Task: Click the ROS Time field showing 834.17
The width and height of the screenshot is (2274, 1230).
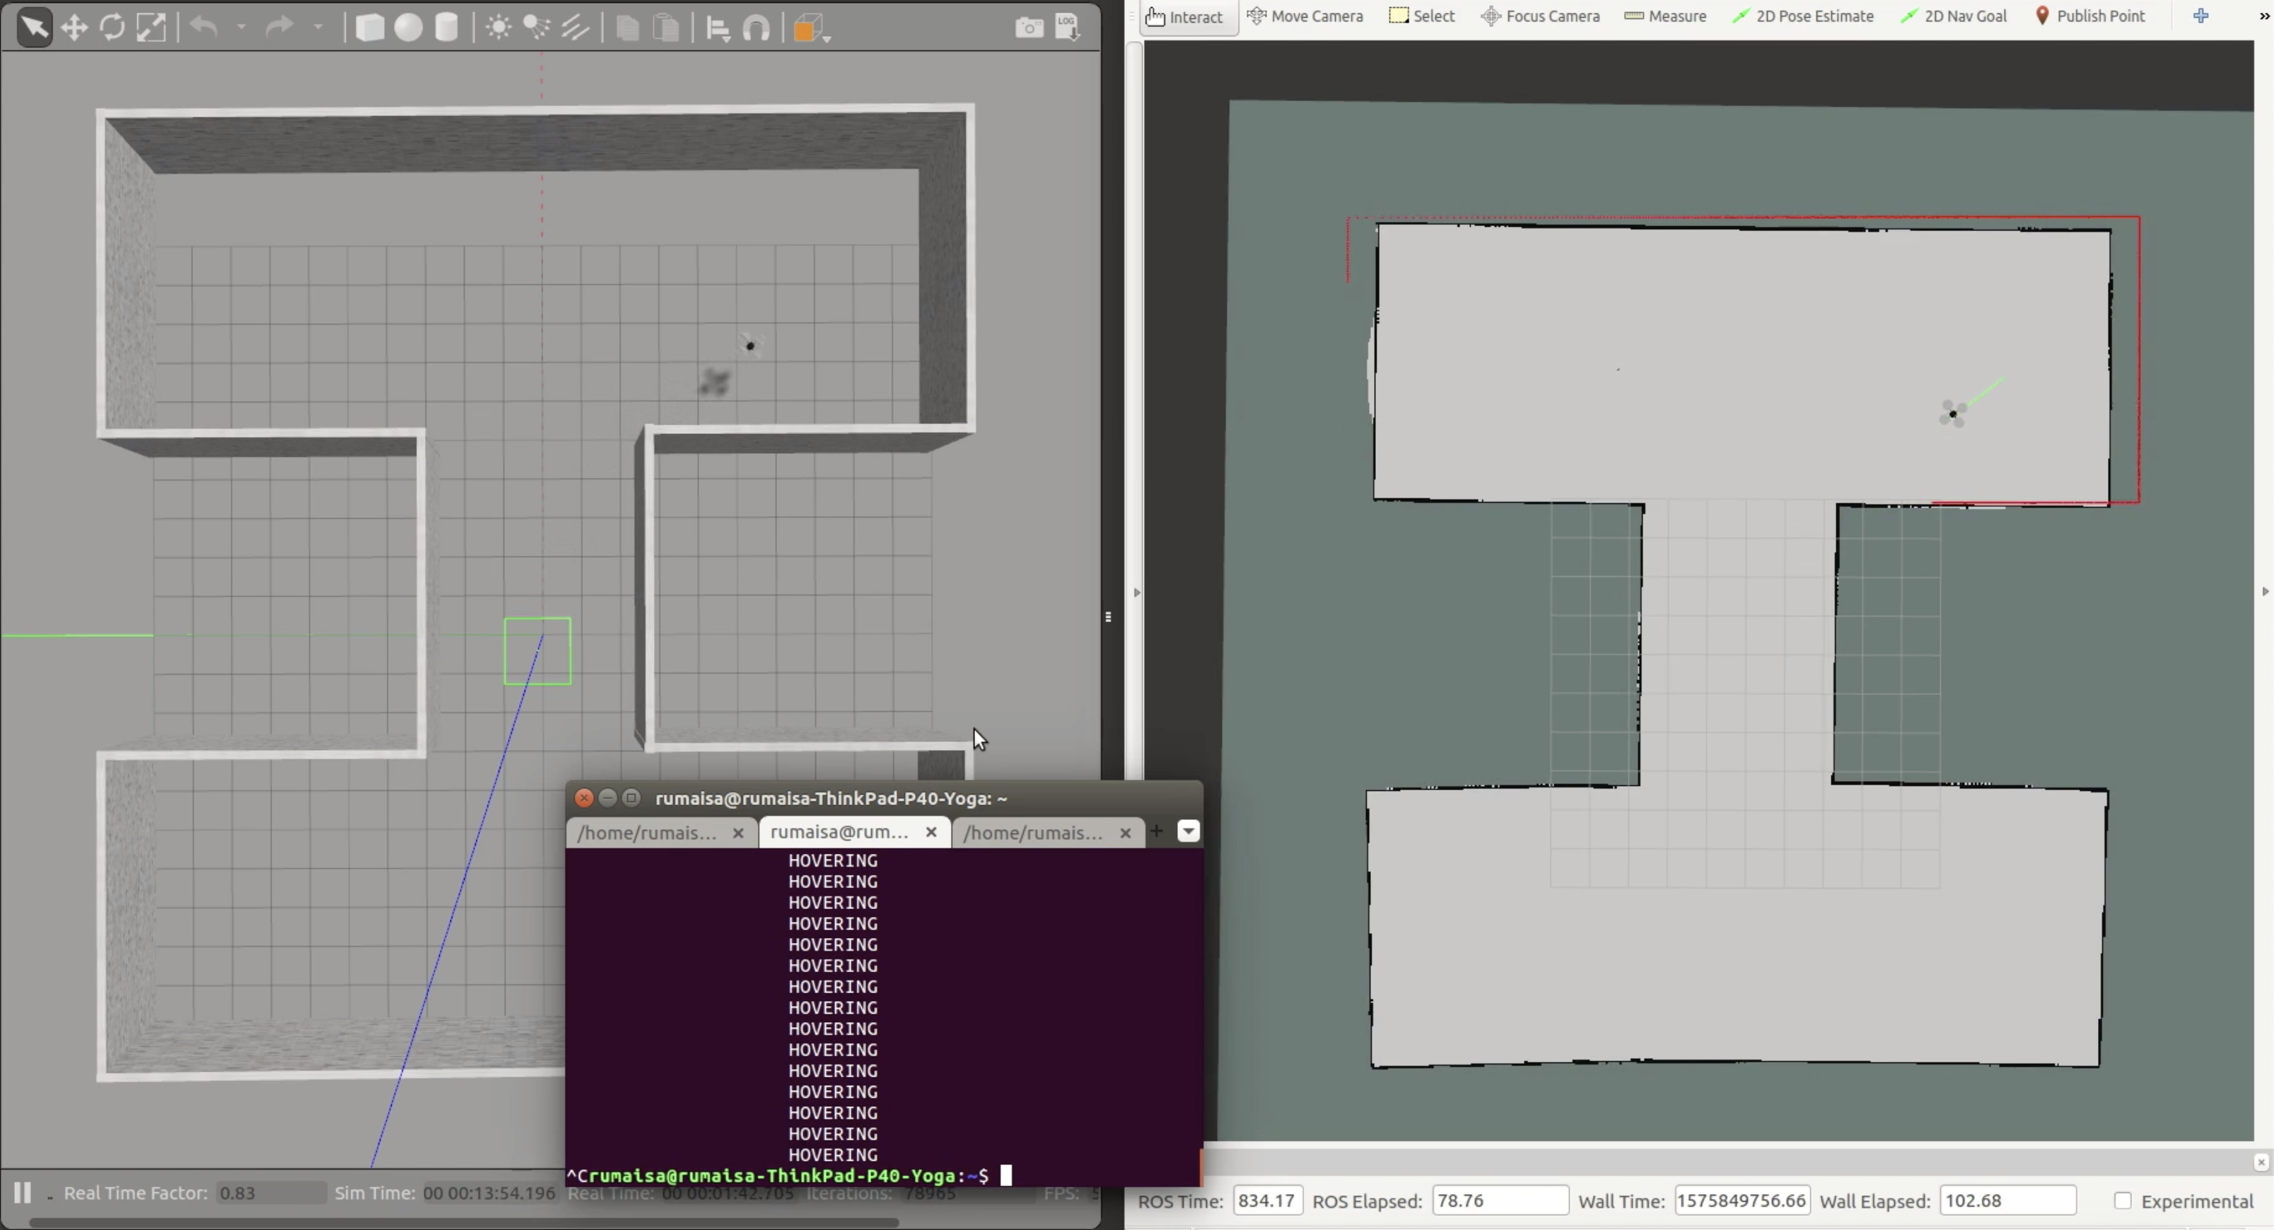Action: (1268, 1201)
